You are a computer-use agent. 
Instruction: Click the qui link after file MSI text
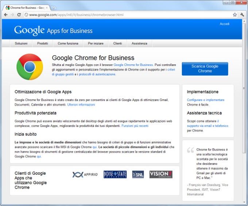coord(94,147)
